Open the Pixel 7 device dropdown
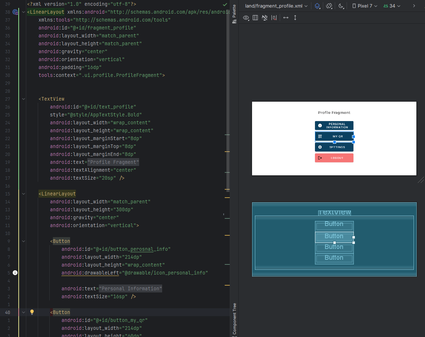 (365, 6)
